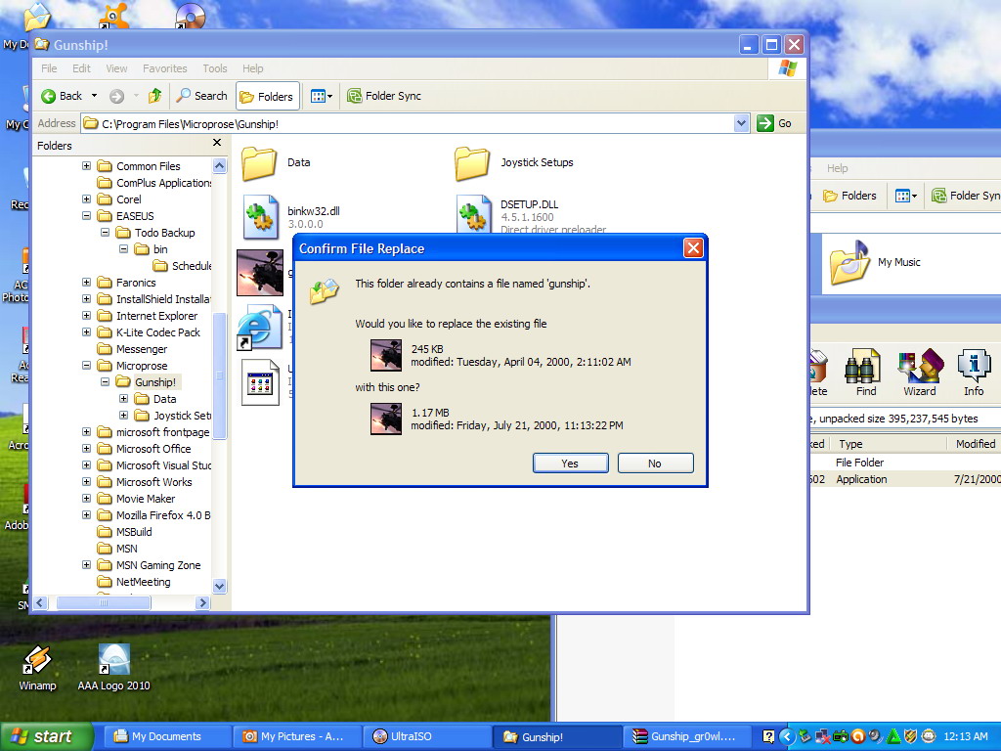Collapse the EASEUS folder node
The height and width of the screenshot is (751, 1001).
pyautogui.click(x=86, y=216)
